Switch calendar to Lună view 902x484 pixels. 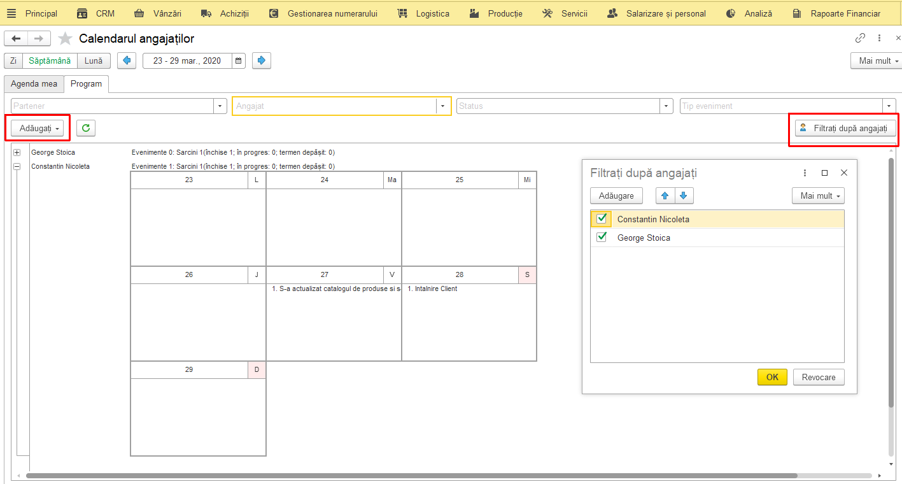point(94,60)
